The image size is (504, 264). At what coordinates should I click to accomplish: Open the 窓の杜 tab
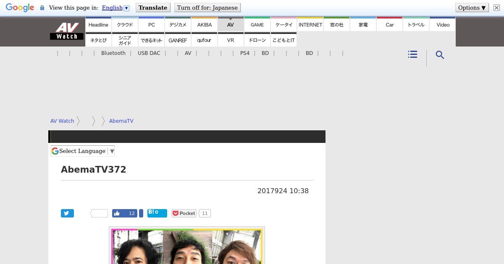(337, 25)
